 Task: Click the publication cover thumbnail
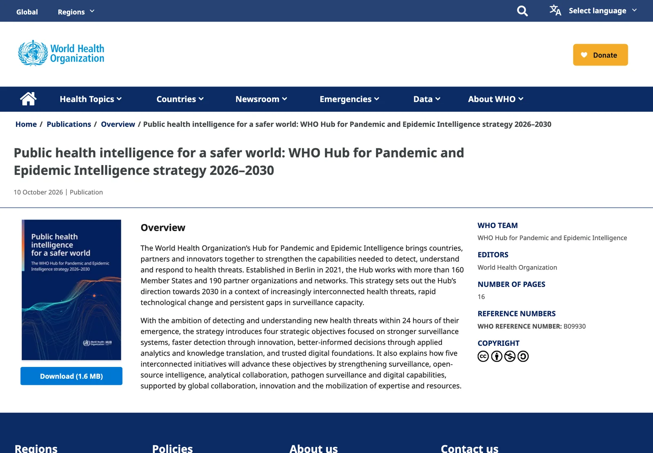tap(71, 290)
